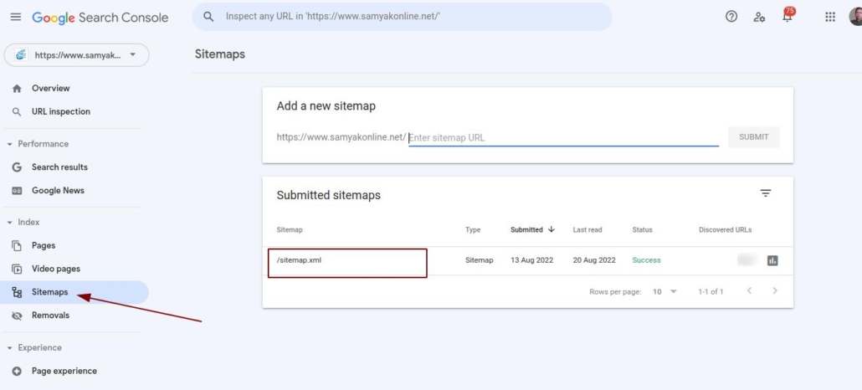Screen dimensions: 862x390
Task: Click the Sitemaps tree icon
Action: coord(17,293)
